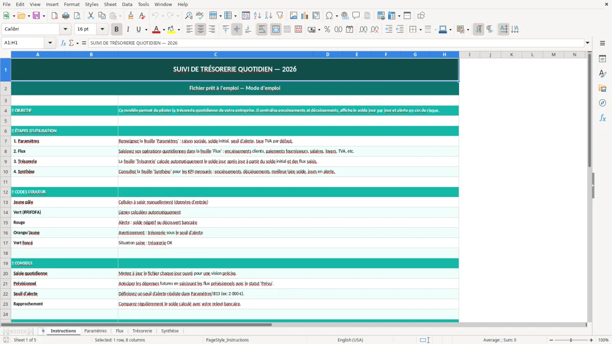
Task: Sort descending Z to A
Action: point(269,16)
